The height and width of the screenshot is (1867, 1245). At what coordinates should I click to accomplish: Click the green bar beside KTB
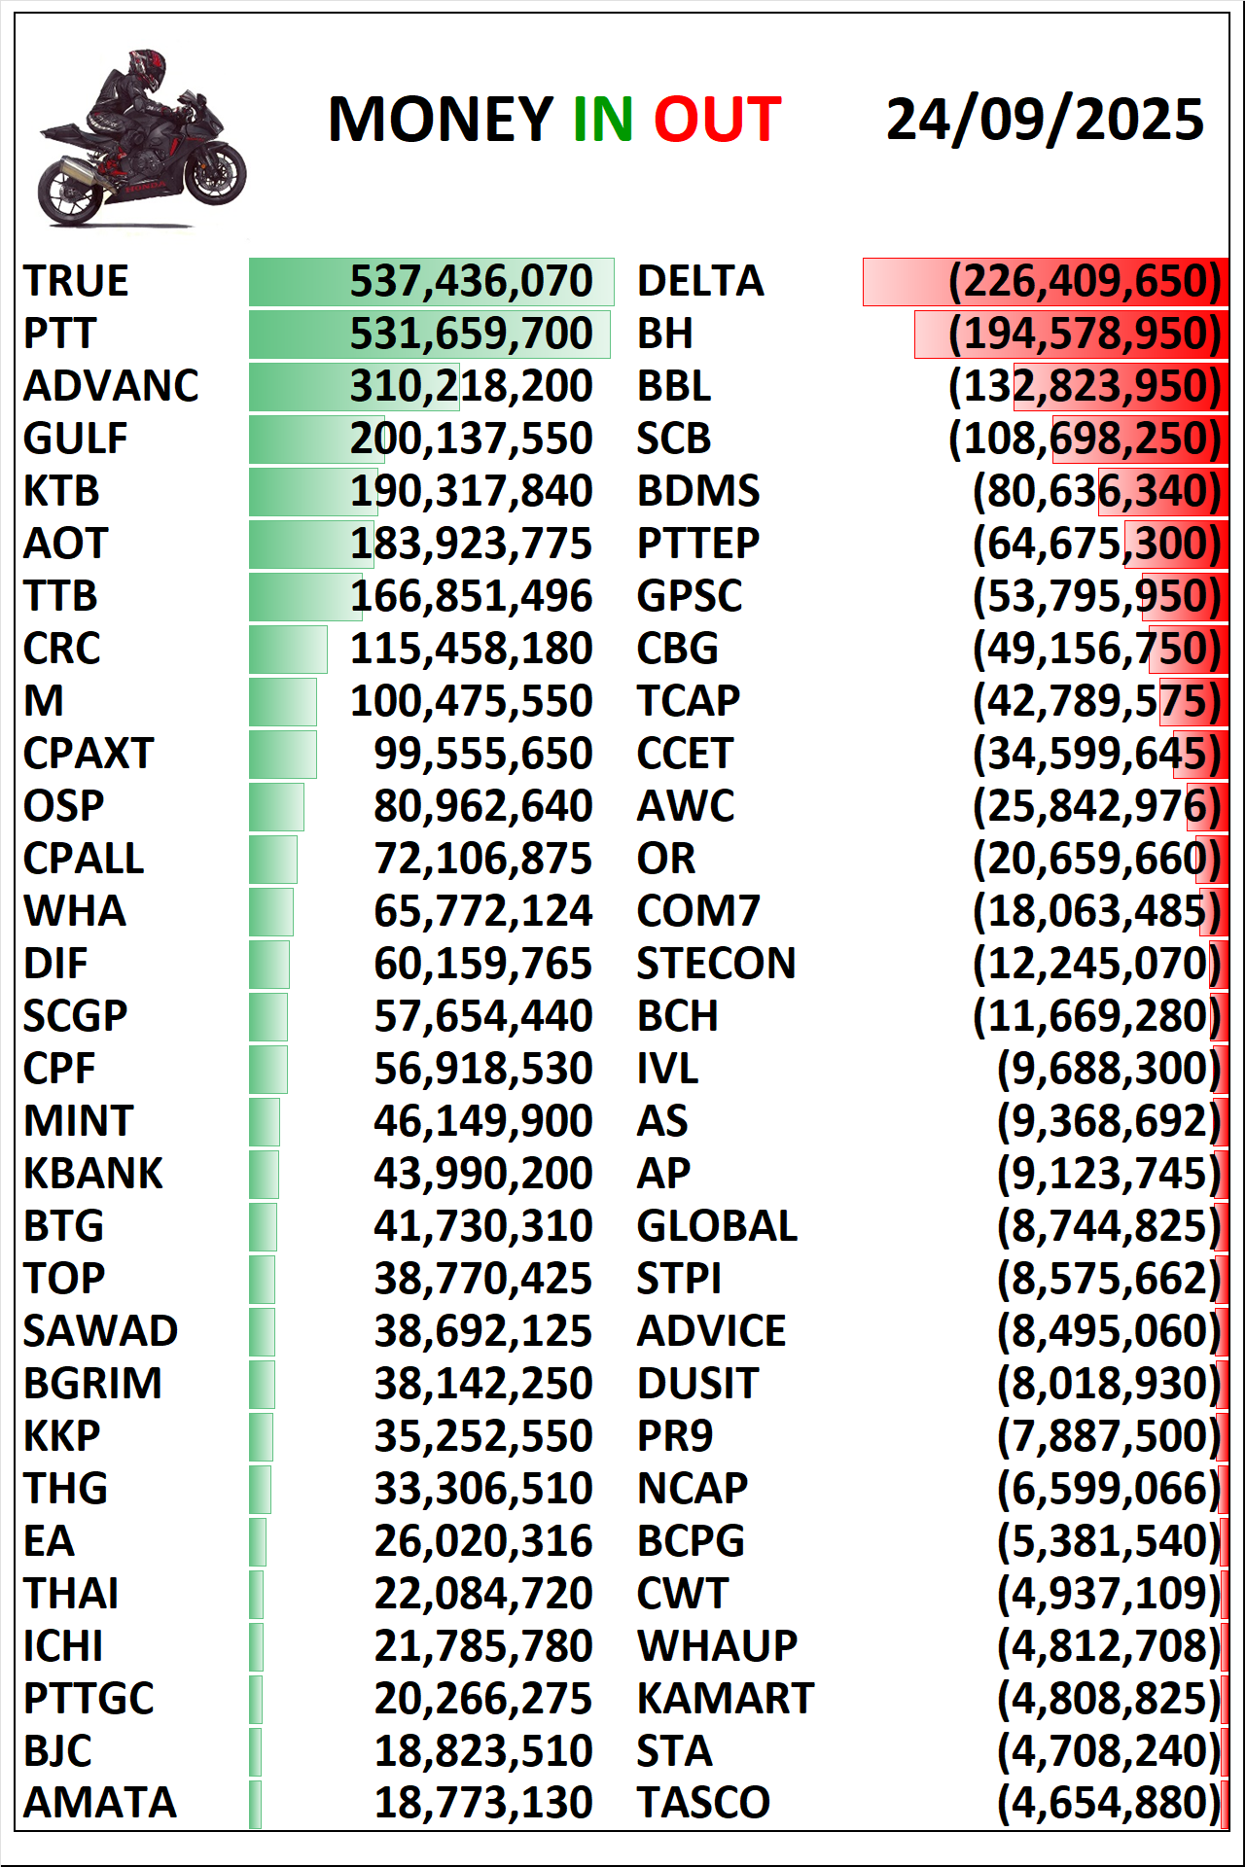(x=302, y=492)
